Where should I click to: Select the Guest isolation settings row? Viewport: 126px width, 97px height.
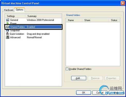pos(33,34)
